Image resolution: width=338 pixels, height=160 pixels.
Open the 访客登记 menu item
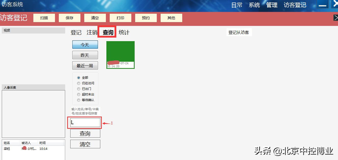[294, 5]
